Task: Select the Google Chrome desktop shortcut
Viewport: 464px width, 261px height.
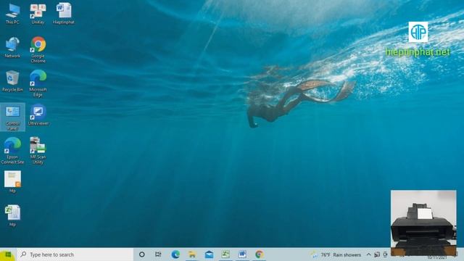Action: 38,49
